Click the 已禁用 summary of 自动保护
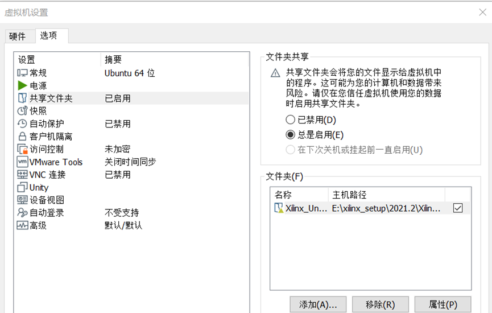 tap(117, 123)
